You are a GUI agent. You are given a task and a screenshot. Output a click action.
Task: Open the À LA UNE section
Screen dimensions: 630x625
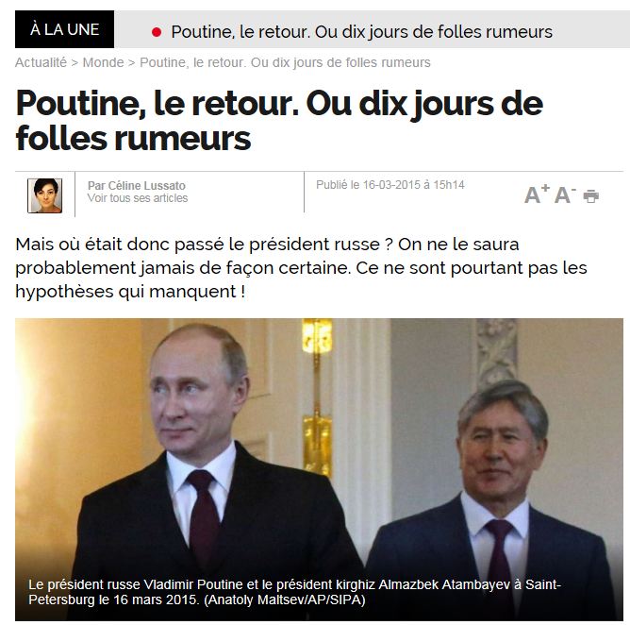pos(65,29)
